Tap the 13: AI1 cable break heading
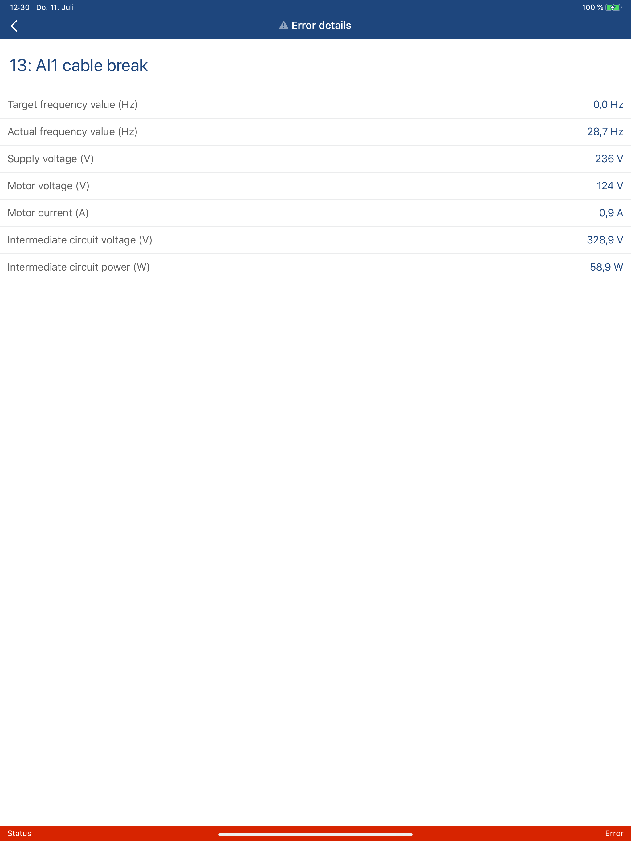The width and height of the screenshot is (631, 841). point(78,65)
